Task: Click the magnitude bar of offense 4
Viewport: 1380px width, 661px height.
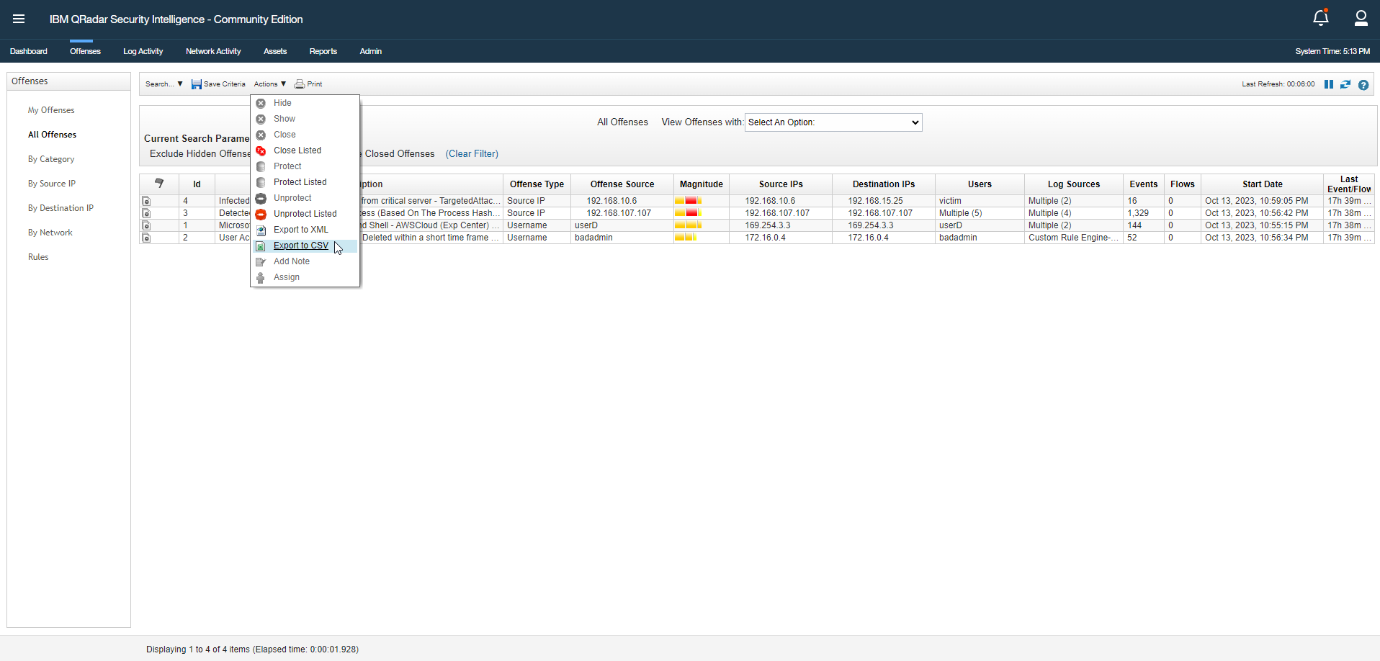Action: pos(688,201)
